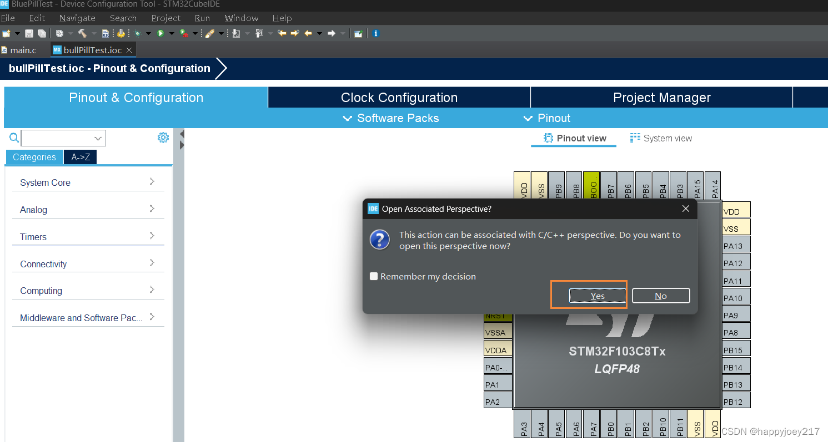The width and height of the screenshot is (828, 442).
Task: Switch to A->Z sorting
Action: click(81, 157)
